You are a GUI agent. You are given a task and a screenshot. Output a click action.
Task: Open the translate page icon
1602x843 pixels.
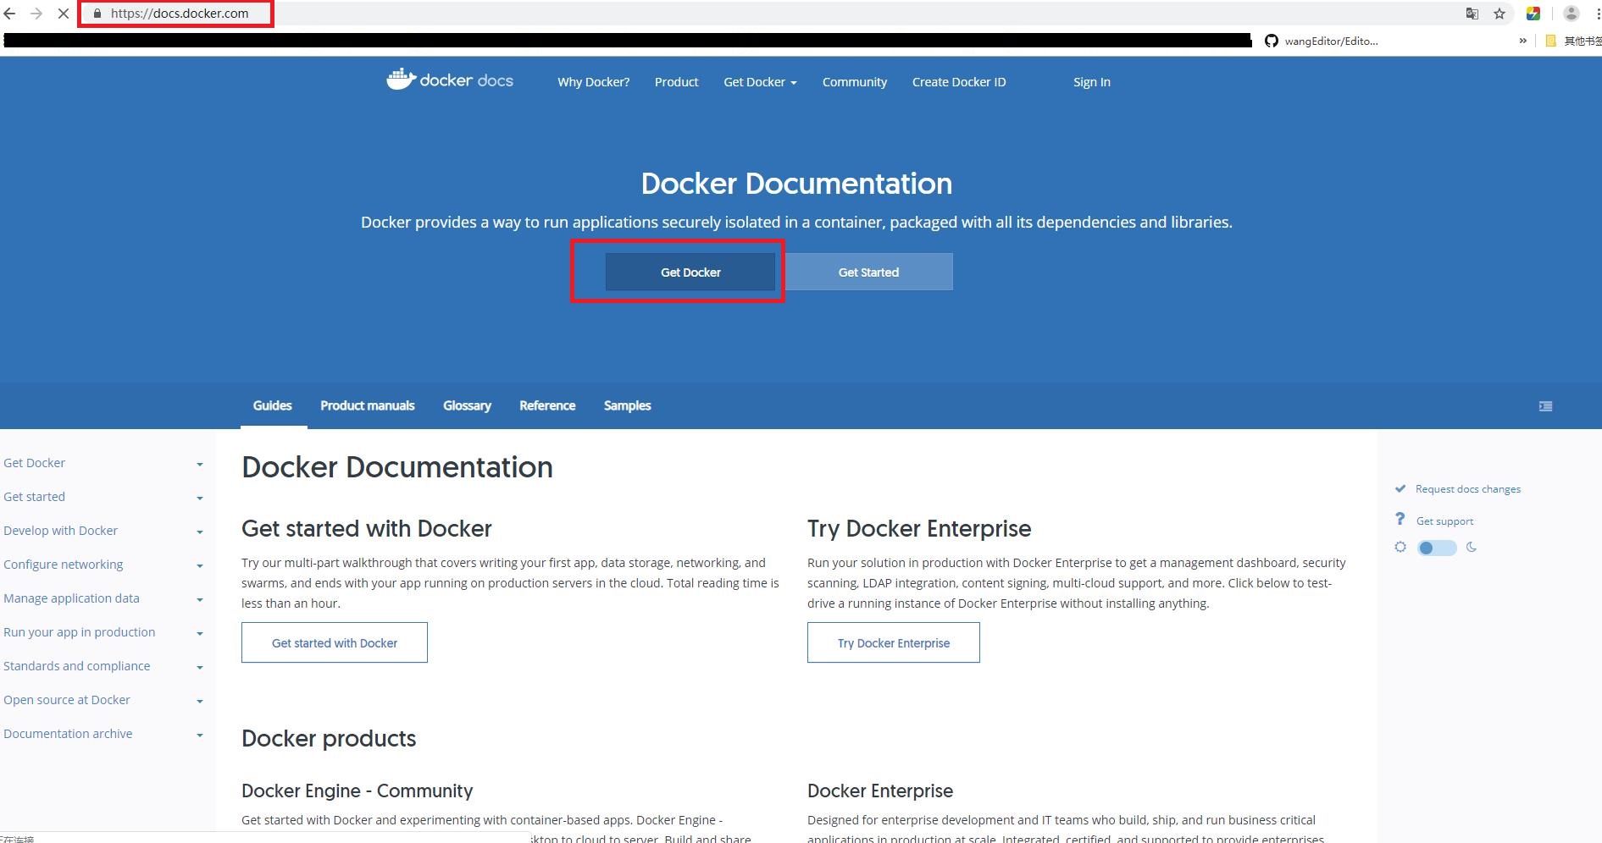pyautogui.click(x=1472, y=14)
